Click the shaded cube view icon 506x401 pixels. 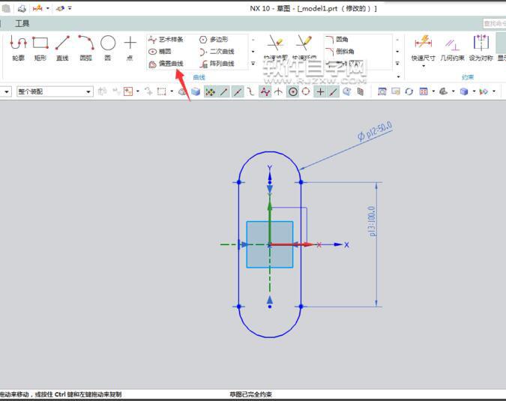point(464,91)
